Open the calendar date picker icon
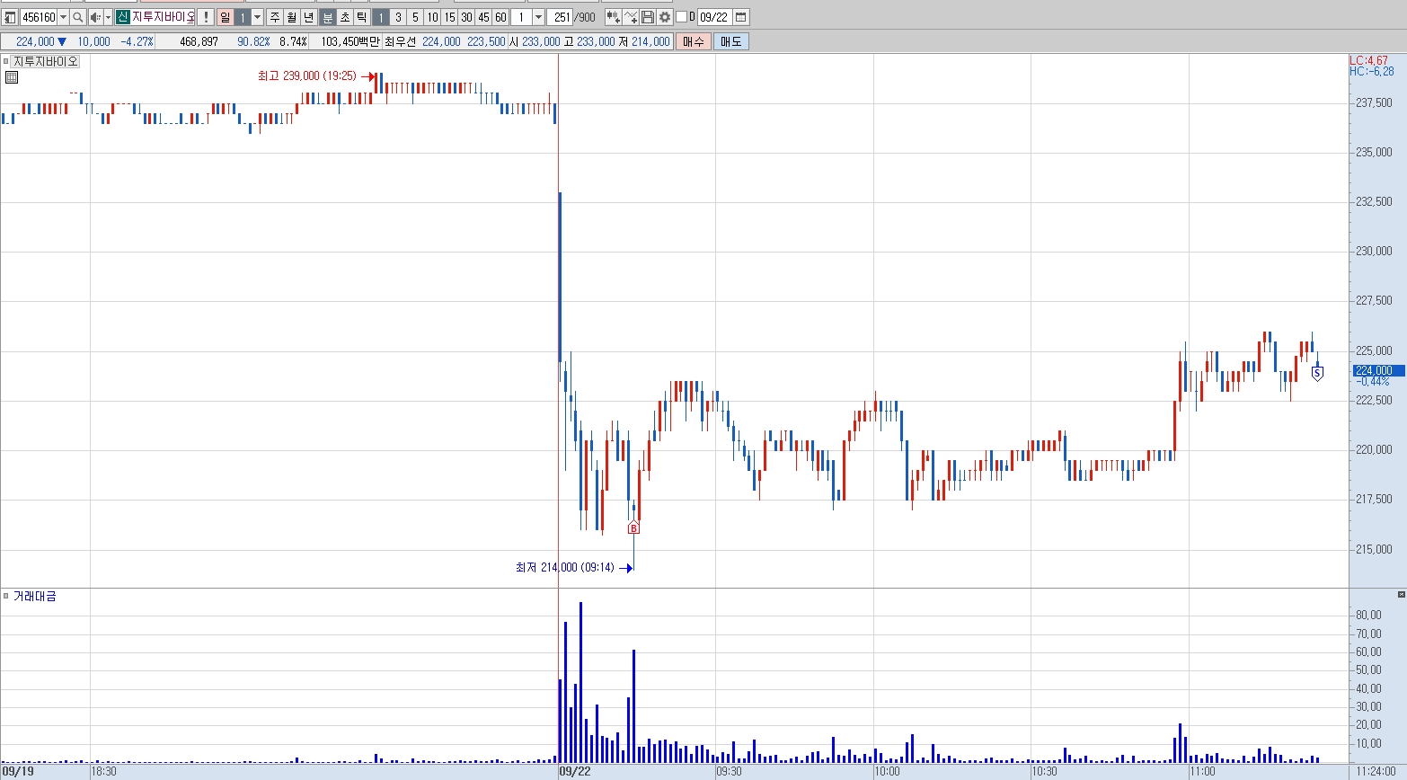1407x780 pixels. [741, 17]
